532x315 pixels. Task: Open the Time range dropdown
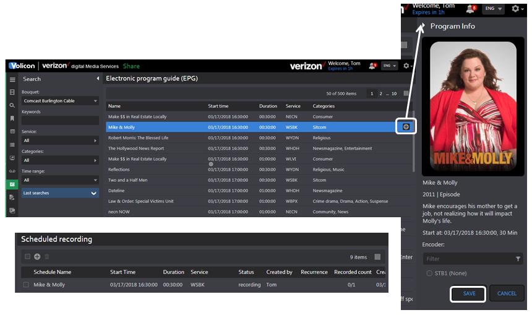60,180
